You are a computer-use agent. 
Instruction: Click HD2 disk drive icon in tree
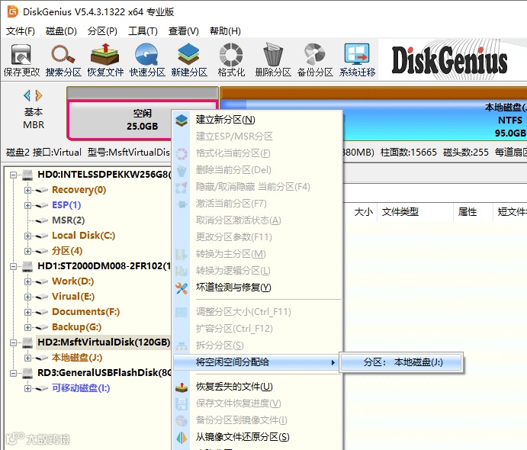(27, 342)
